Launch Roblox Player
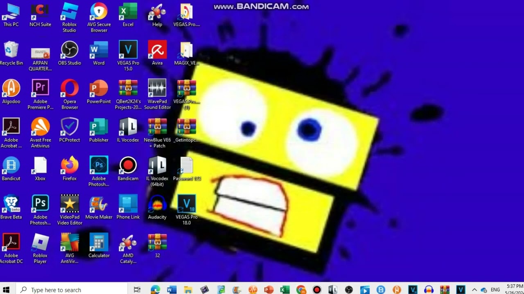 coord(40,249)
